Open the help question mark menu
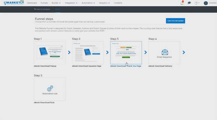Screen dimensions: 217x120 pyautogui.click(x=197, y=3)
